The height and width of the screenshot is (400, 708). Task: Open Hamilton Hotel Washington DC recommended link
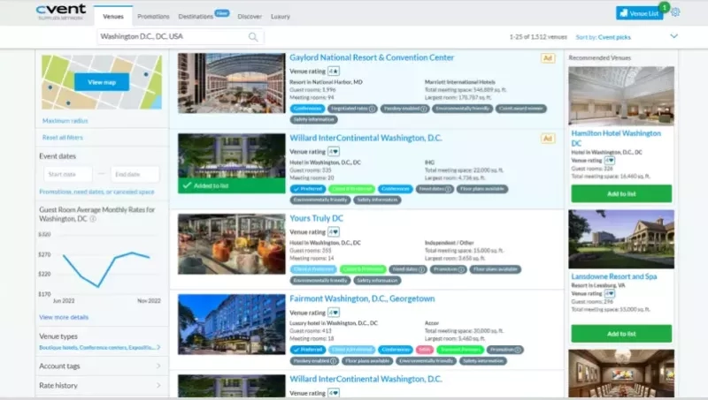point(616,139)
